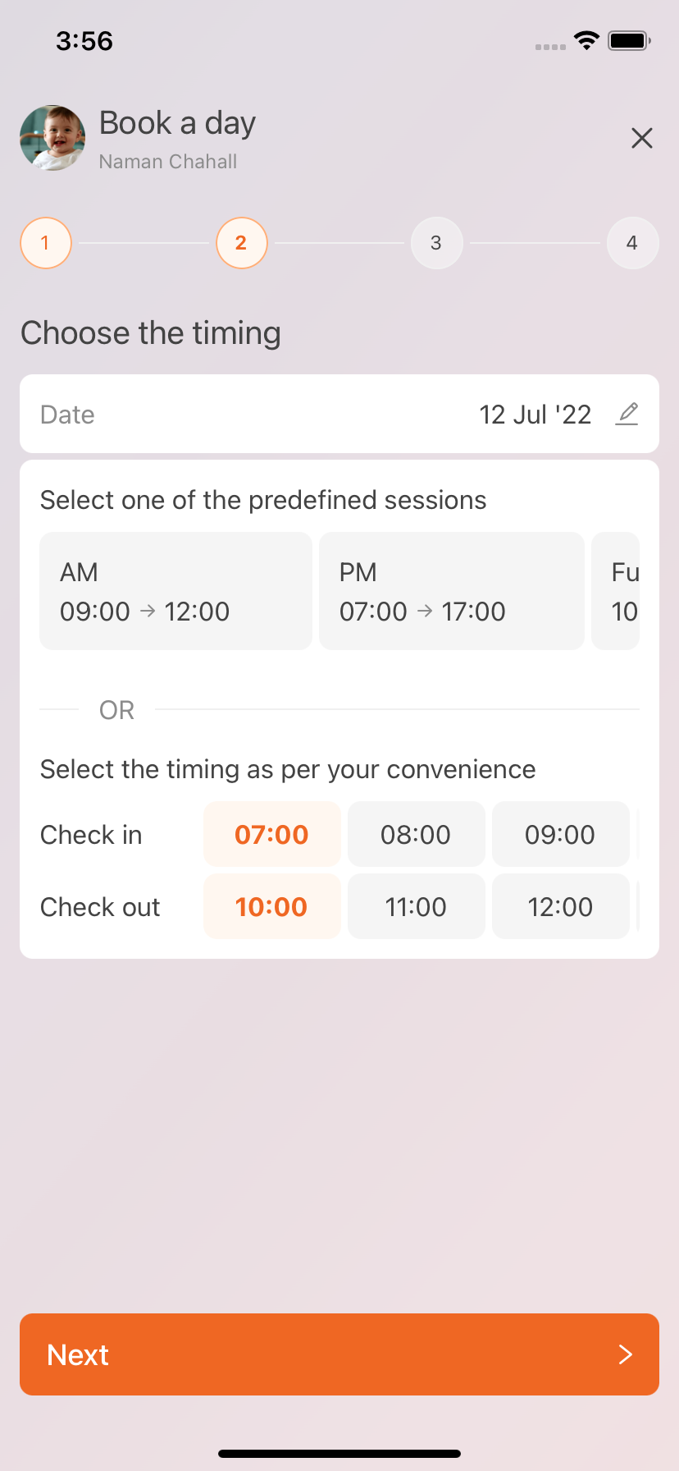The width and height of the screenshot is (679, 1471).
Task: Select 07:00 as check in time
Action: pyautogui.click(x=271, y=834)
